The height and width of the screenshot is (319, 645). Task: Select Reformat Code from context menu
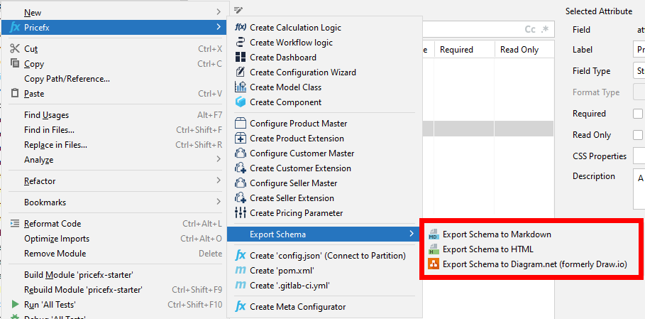[53, 224]
